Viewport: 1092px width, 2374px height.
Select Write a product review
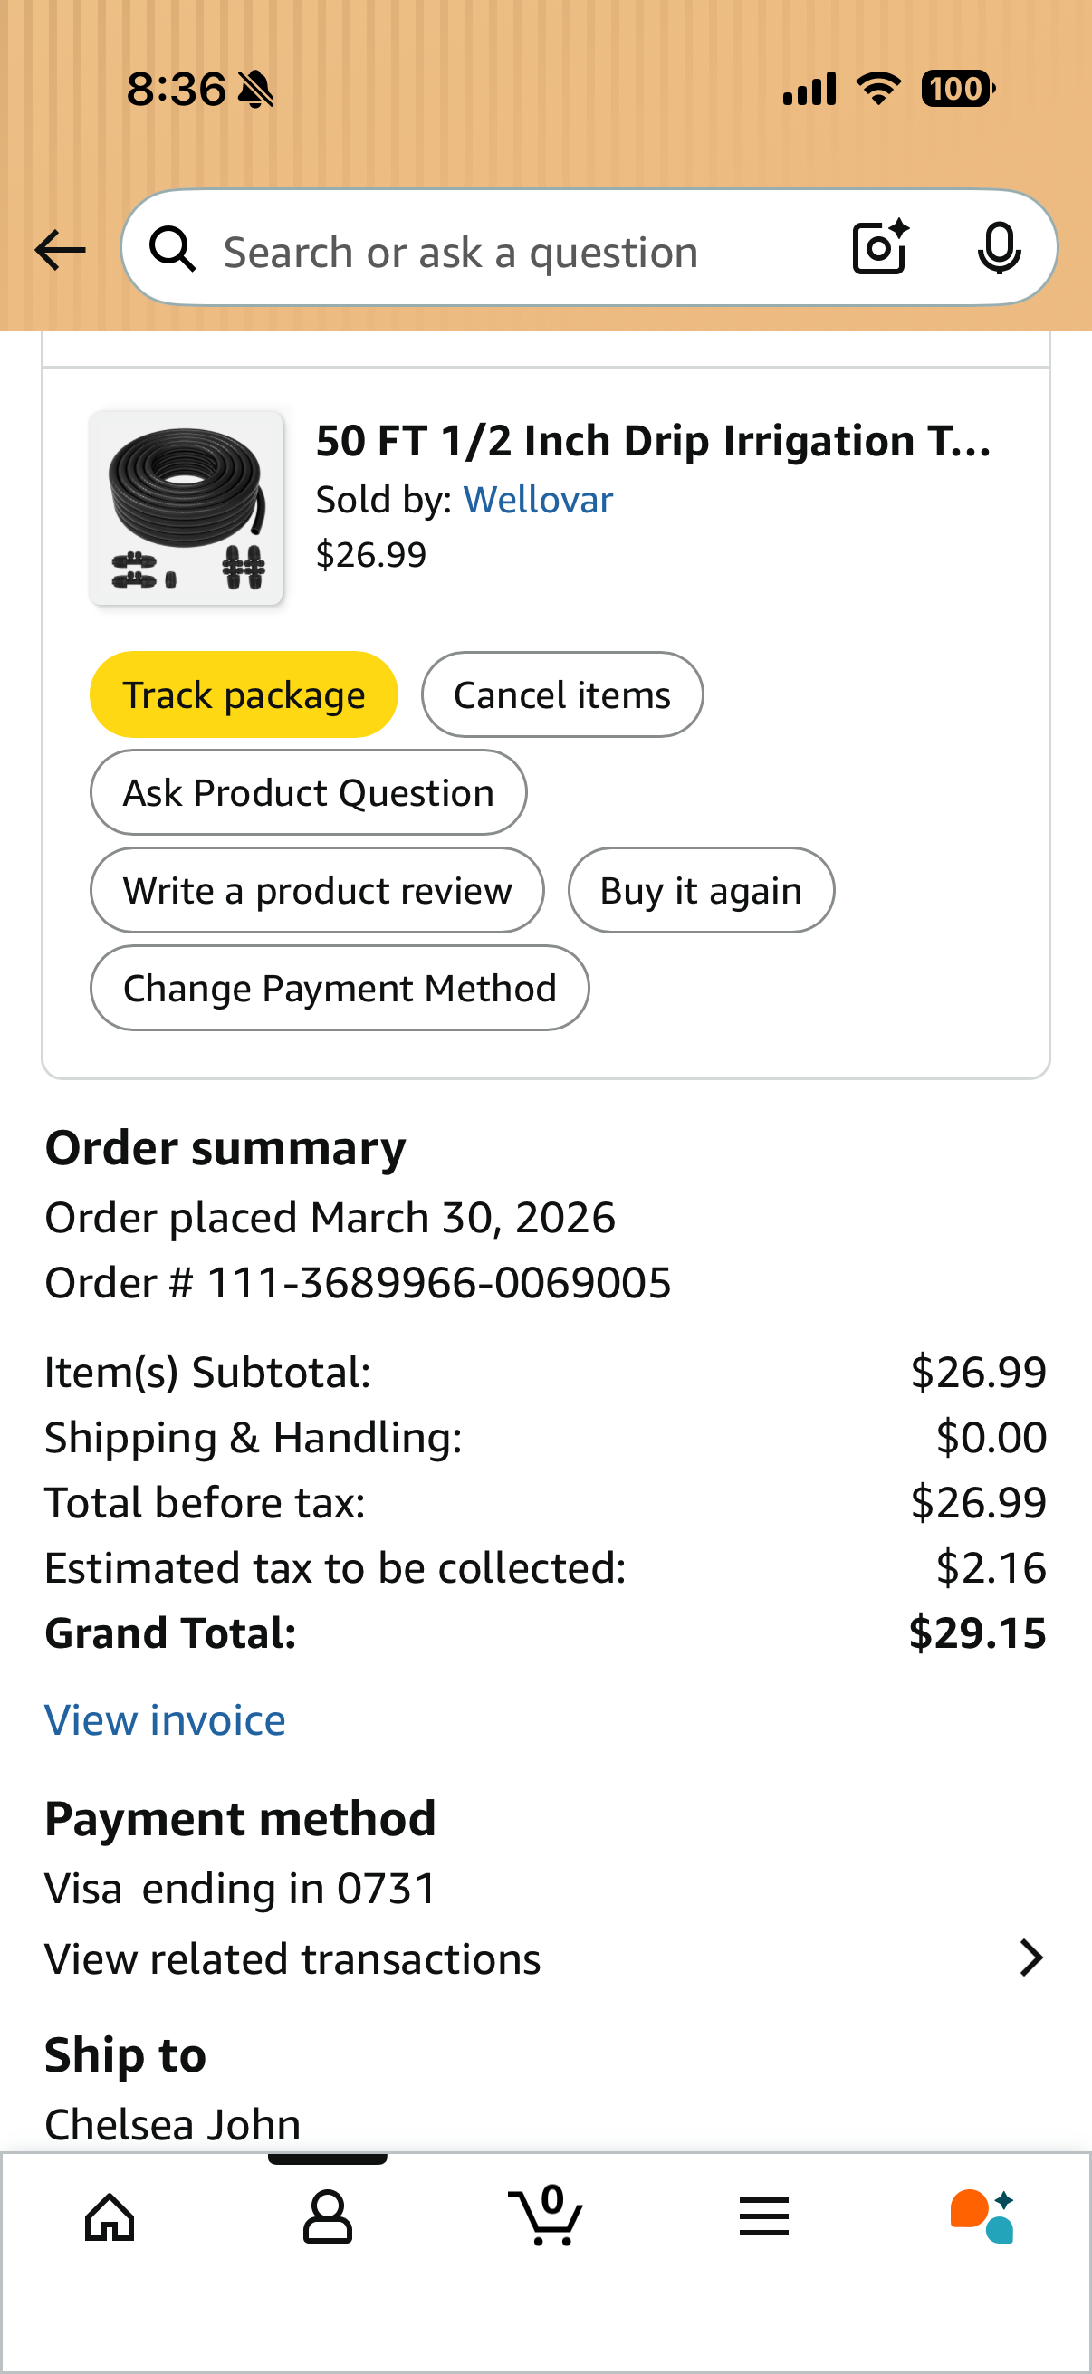pyautogui.click(x=317, y=890)
